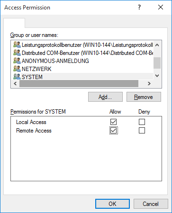Image resolution: width=172 pixels, height=213 pixels.
Task: Check Deny for Remote Access
Action: [x=142, y=131]
